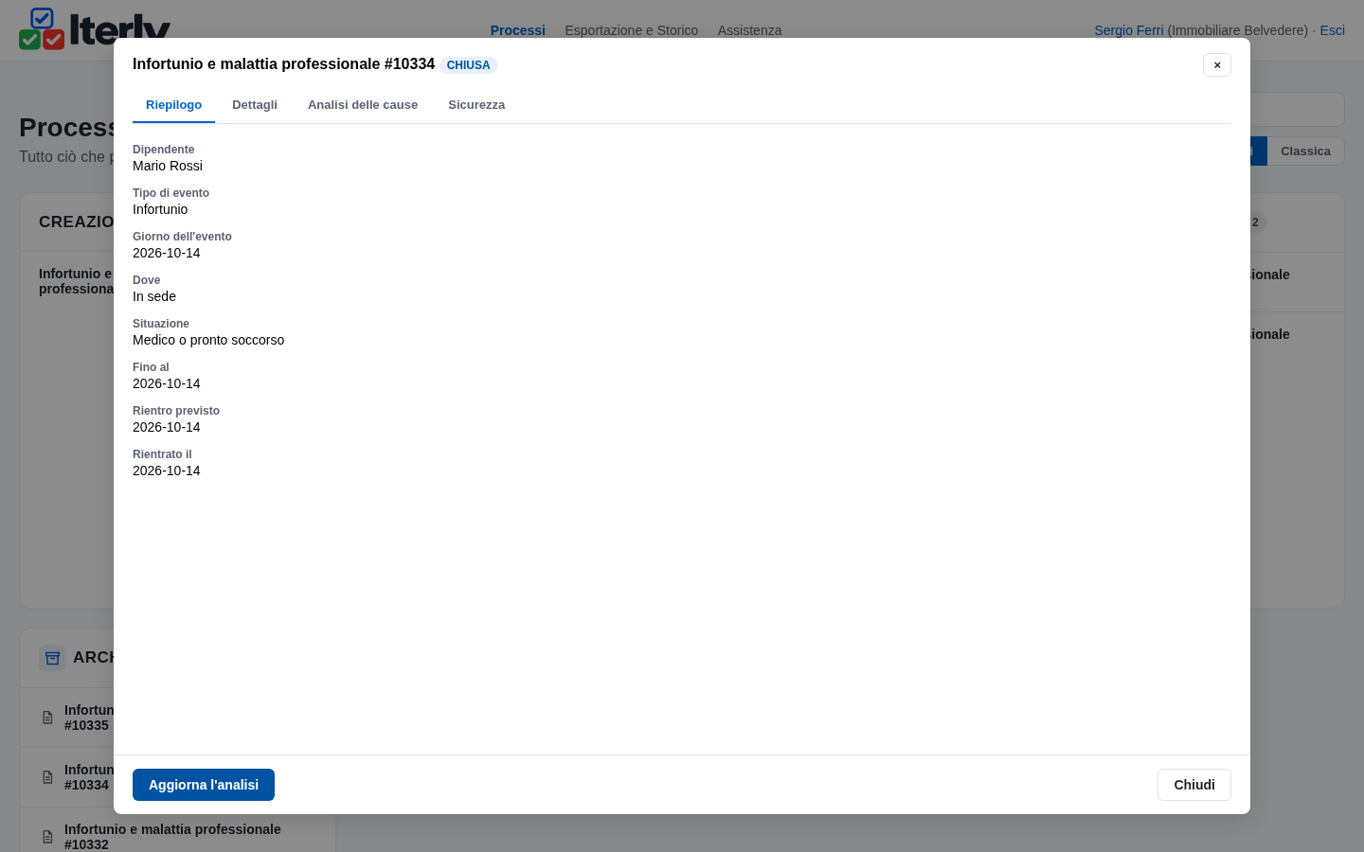Open Esportazione e Storico in navigation
Screen dimensions: 1364x852
click(x=632, y=30)
